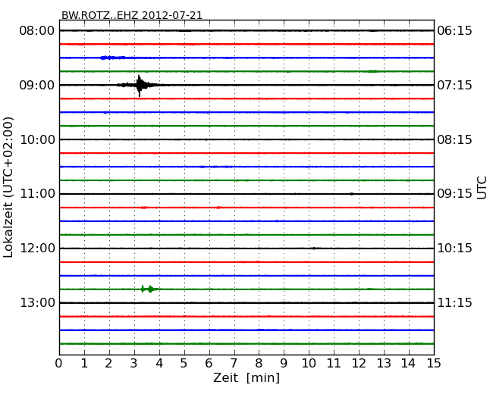Click the 8 minute tick label
Viewport: 493px width, 394px height.
(259, 364)
